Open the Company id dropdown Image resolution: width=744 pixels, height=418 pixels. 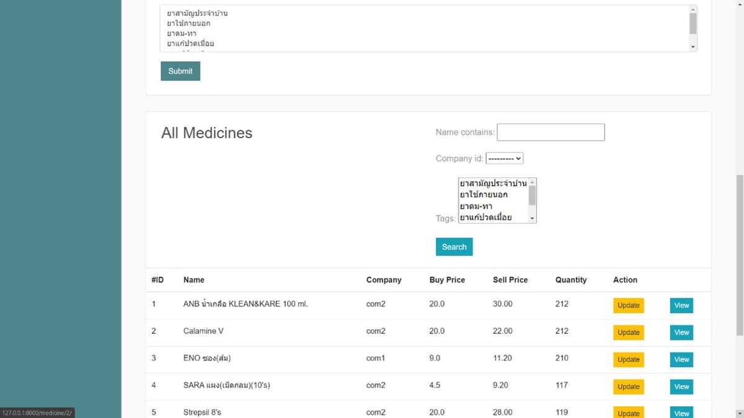(x=505, y=159)
